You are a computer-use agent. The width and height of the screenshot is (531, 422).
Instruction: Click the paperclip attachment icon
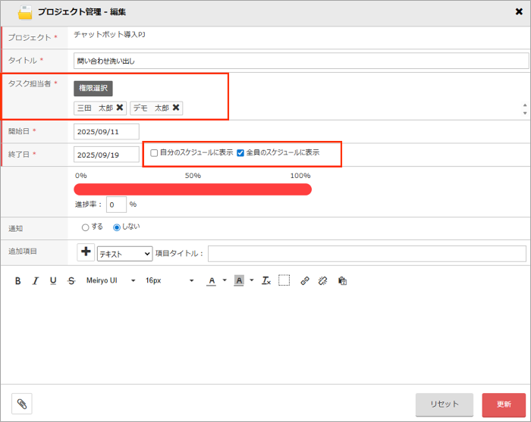pos(22,404)
